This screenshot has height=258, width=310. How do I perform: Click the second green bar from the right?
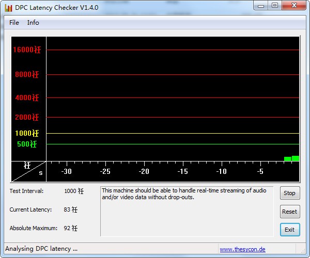[288, 159]
